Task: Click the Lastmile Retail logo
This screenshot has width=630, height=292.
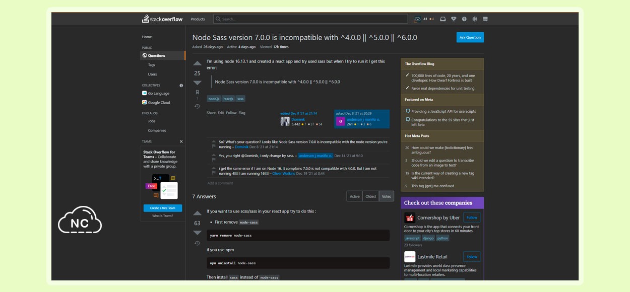Action: coord(410,257)
